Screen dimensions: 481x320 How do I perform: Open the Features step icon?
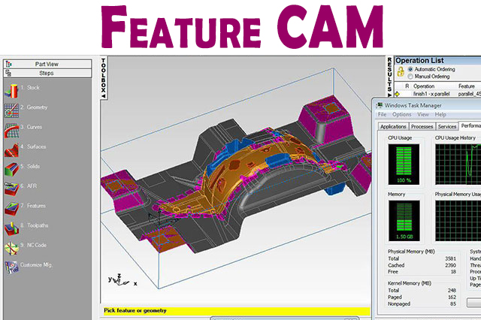12,209
